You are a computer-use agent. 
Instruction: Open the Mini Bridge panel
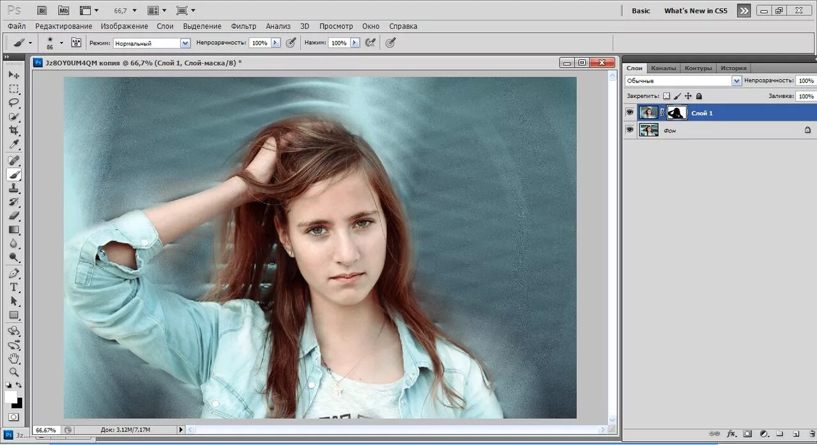pos(63,11)
